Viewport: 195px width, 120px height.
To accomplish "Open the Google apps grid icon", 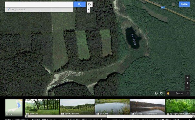I will (174, 4).
